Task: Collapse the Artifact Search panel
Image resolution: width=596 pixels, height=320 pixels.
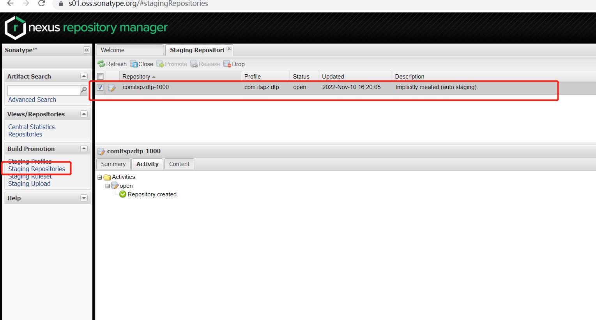Action: [84, 76]
